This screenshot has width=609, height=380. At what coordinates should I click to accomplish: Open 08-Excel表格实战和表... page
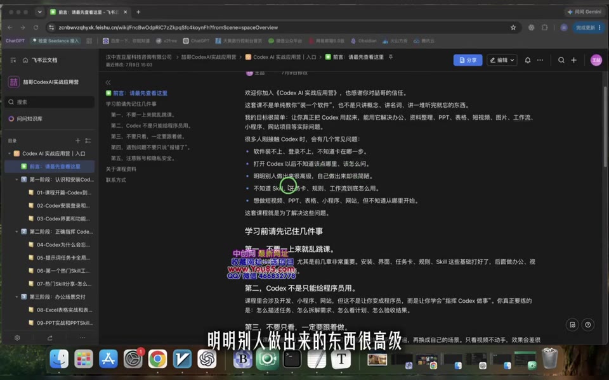coord(60,310)
